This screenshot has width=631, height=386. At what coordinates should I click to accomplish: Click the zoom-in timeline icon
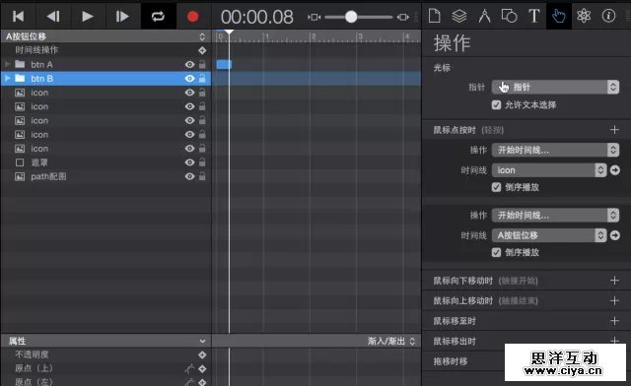click(403, 17)
